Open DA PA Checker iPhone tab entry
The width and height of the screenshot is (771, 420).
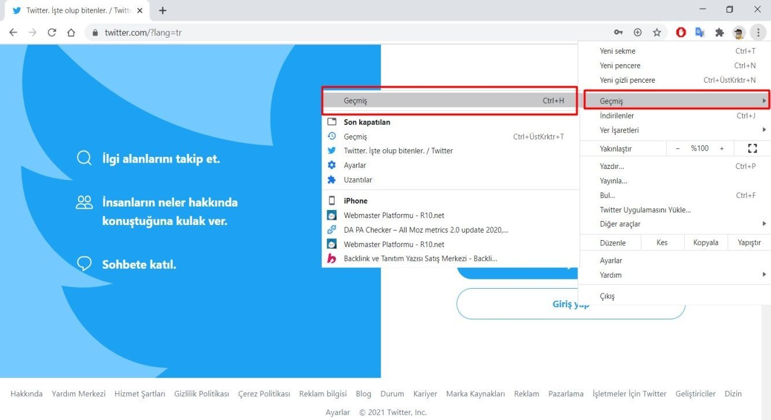point(451,230)
